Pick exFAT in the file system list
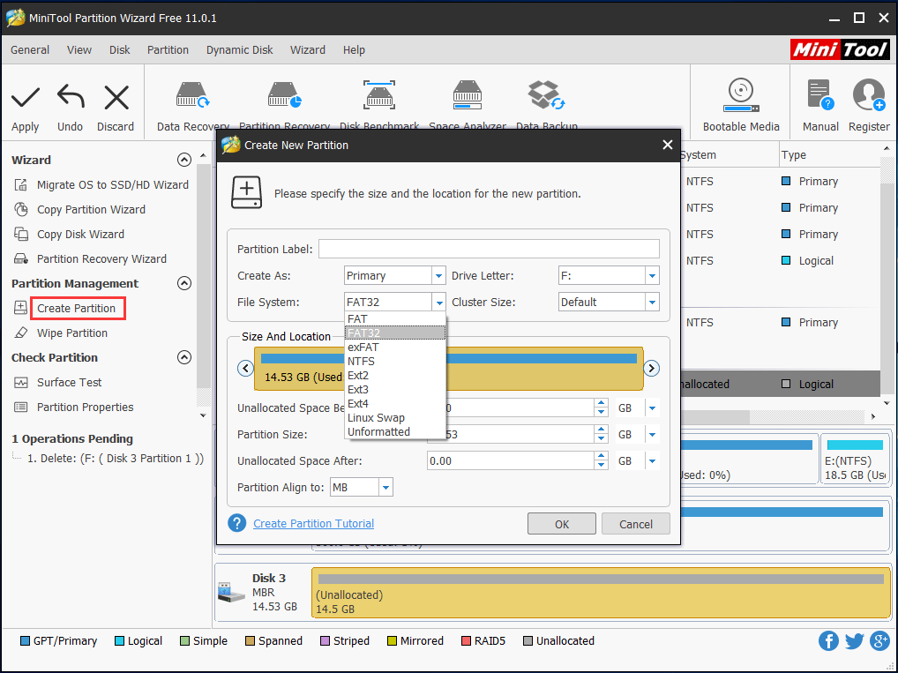This screenshot has width=898, height=673. pos(363,348)
